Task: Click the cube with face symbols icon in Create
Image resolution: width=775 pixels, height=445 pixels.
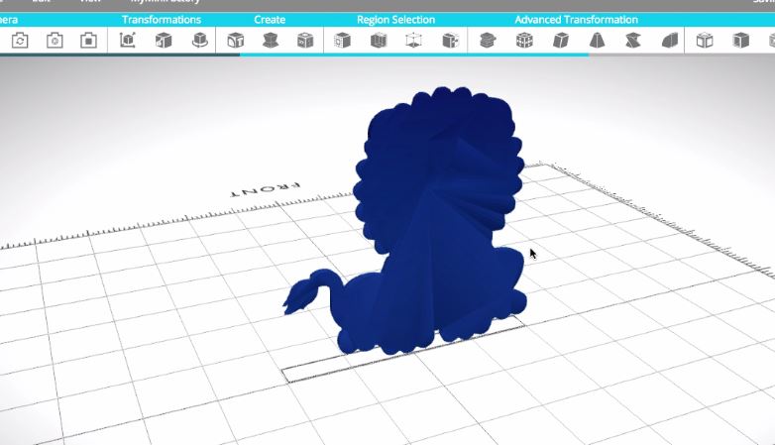Action: click(305, 40)
